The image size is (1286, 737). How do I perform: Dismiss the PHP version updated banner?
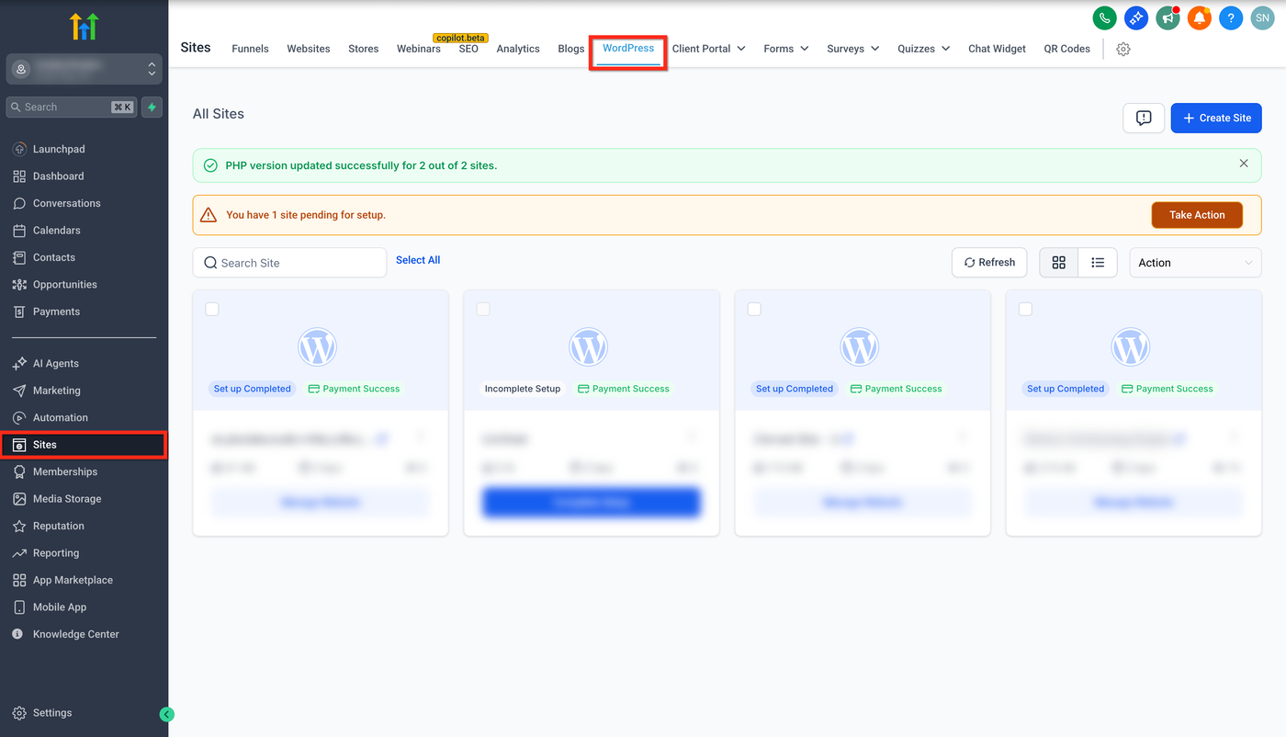[x=1244, y=164]
